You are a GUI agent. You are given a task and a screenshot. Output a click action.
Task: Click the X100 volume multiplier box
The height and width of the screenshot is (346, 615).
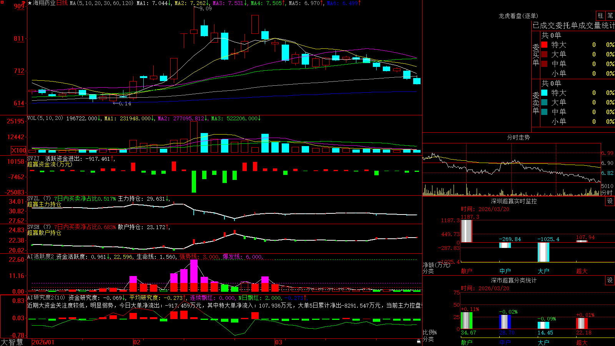[x=19, y=150]
